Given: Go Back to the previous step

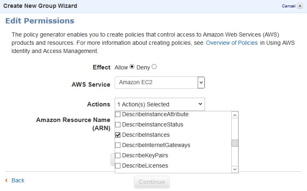Looking at the screenshot, I should pyautogui.click(x=18, y=180).
